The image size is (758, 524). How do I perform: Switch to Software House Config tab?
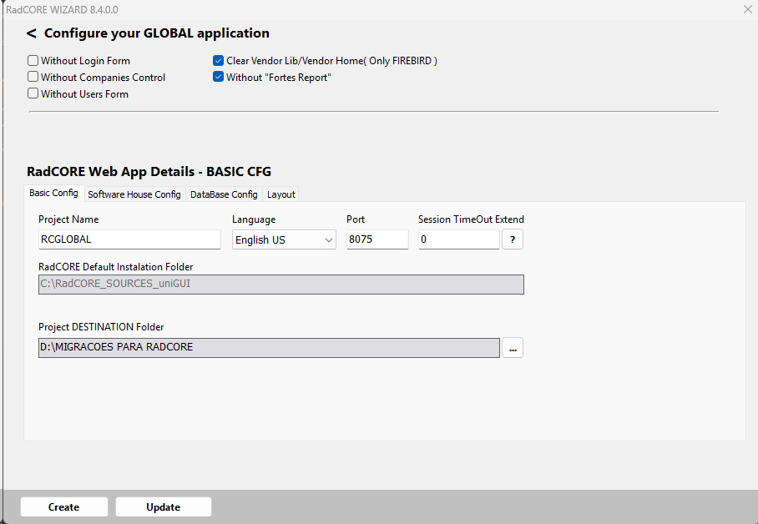tap(134, 194)
